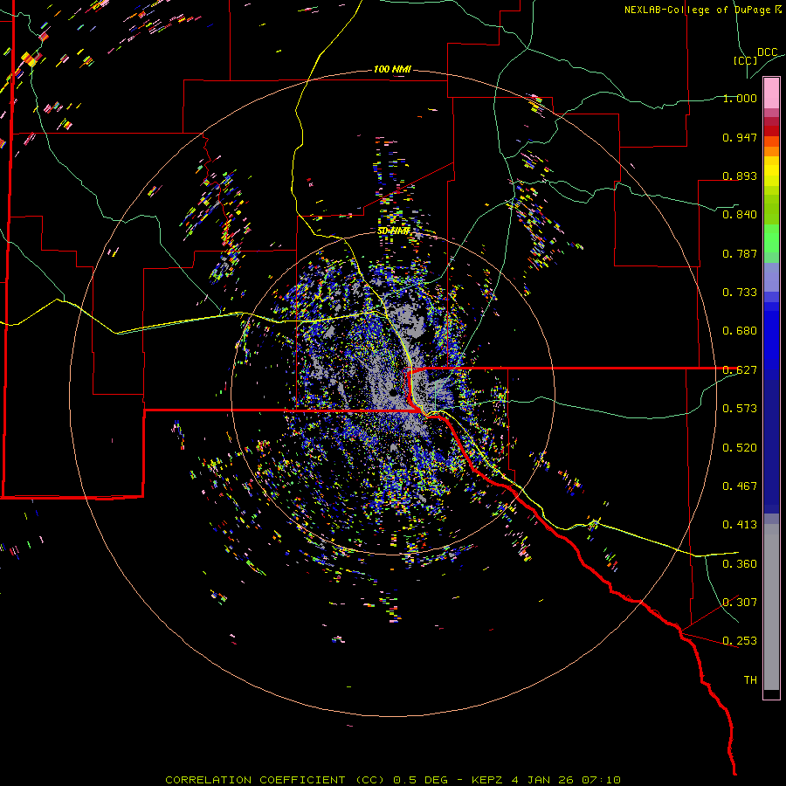Click the 0.947 legend value

tap(740, 137)
